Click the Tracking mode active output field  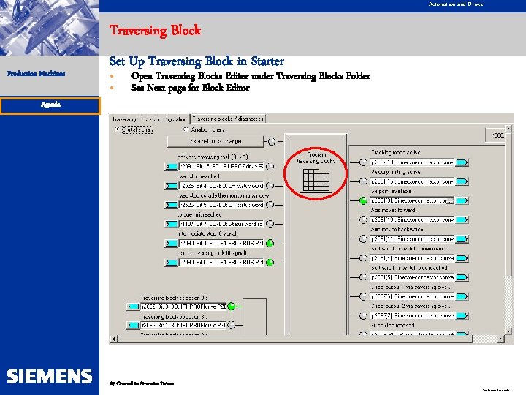pos(412,162)
